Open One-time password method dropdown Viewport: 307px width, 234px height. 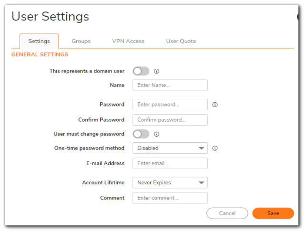[x=170, y=148]
